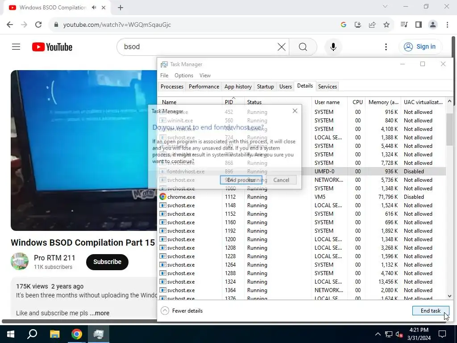
Task: Go back using Chrome's back arrow
Action: point(10,25)
